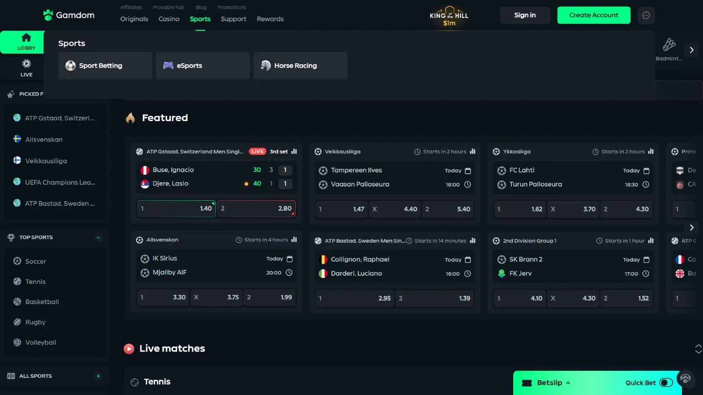This screenshot has height=395, width=703.
Task: Open stats icon for Allsvenskan match
Action: pos(294,240)
